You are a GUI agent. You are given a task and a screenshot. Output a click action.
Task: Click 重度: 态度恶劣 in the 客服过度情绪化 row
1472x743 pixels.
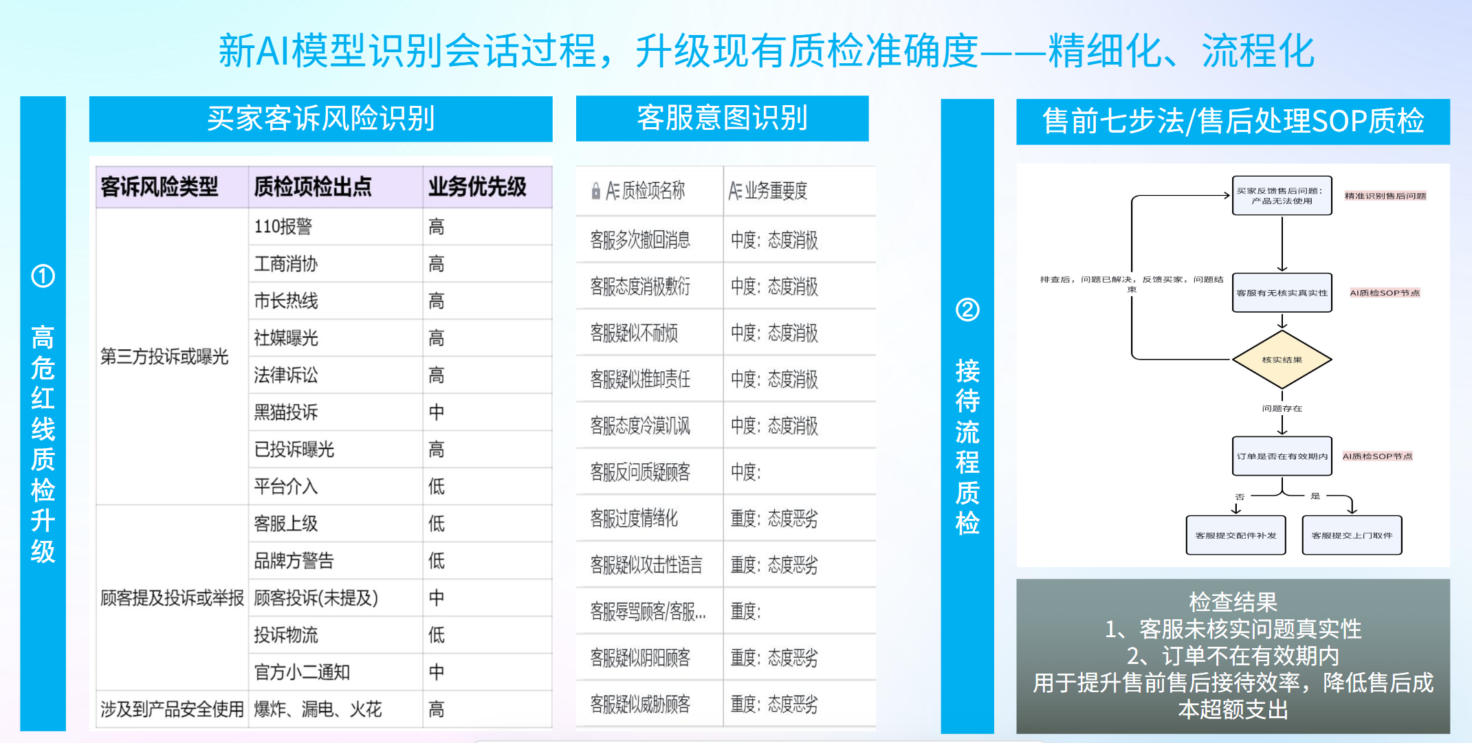[x=774, y=518]
